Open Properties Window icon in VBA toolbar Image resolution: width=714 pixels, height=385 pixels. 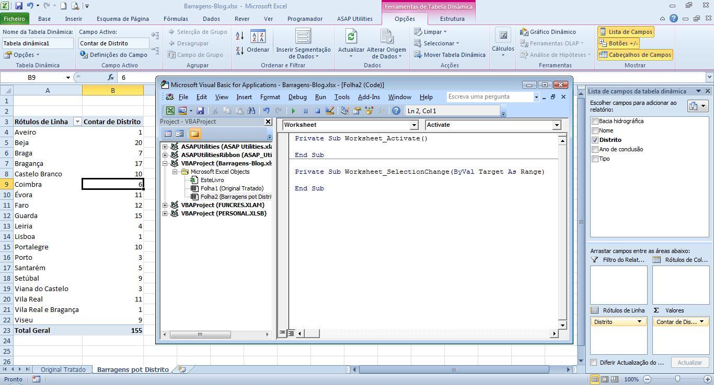pos(357,111)
